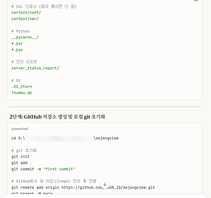
Task: Click the git remote add origin URL
Action: [x=108, y=187]
